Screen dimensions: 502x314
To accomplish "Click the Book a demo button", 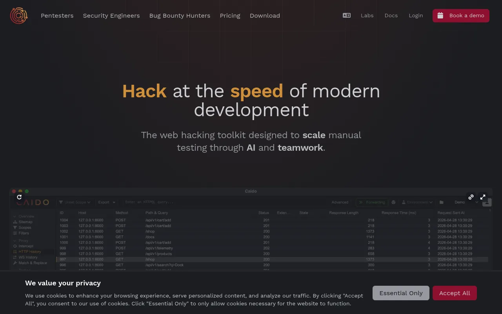I will pos(461,16).
